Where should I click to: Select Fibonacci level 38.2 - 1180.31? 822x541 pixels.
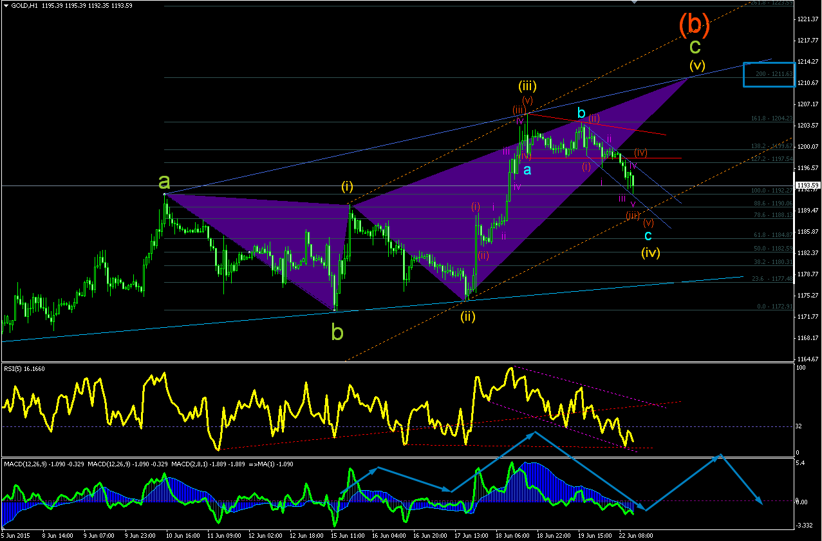click(x=772, y=261)
